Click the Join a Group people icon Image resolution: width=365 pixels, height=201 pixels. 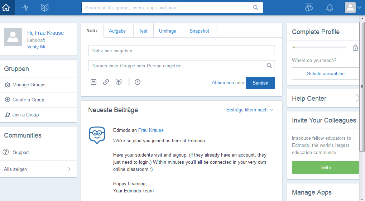point(8,115)
